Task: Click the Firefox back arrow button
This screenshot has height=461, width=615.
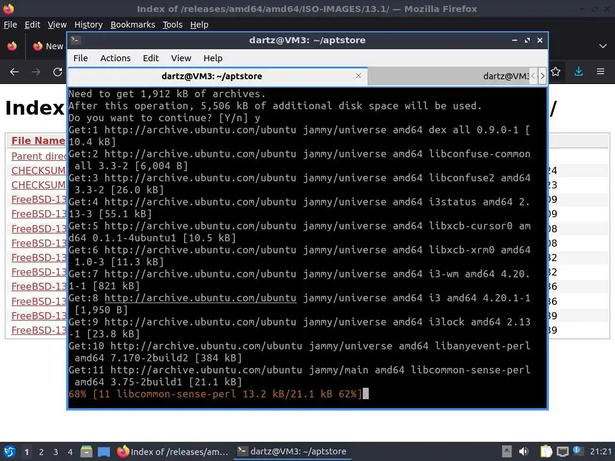Action: pos(14,72)
